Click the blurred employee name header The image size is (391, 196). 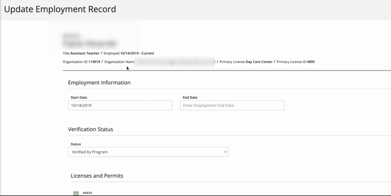pyautogui.click(x=90, y=40)
